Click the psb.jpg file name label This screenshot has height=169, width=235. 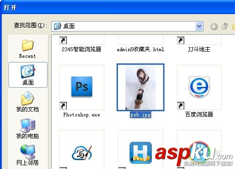click(141, 115)
